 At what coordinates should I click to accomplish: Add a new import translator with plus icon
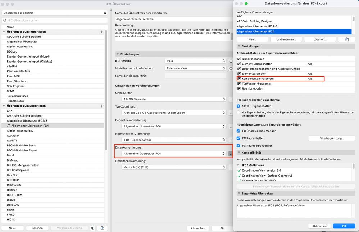click(x=101, y=32)
